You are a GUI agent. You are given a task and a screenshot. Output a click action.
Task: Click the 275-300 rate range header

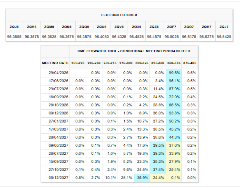pos(126,63)
